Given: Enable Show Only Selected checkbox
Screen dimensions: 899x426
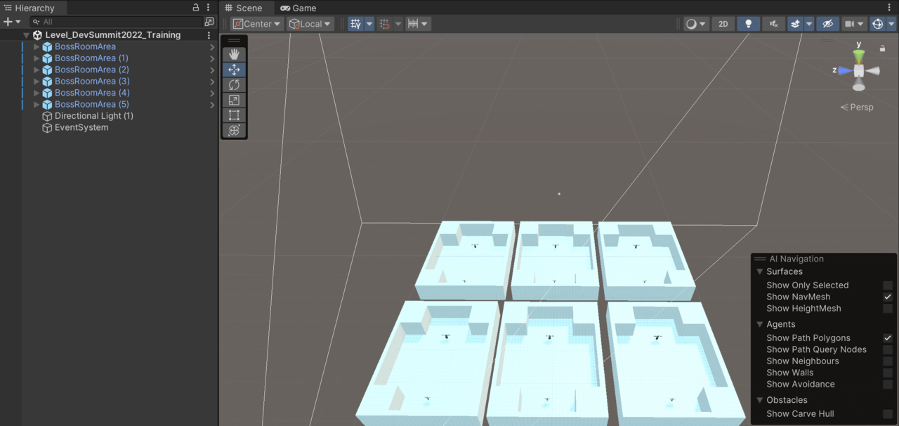Looking at the screenshot, I should 888,285.
